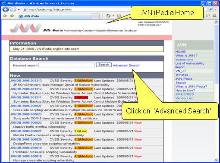Open the search options dropdown arrow
The height and width of the screenshot is (163, 220).
tap(215, 9)
